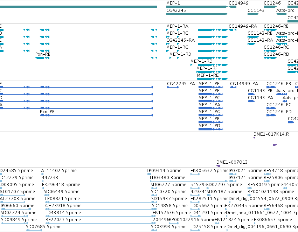Screen dimensions: 298x232
Task: Select EST LD43814.5prime
Action: coord(100,217)
